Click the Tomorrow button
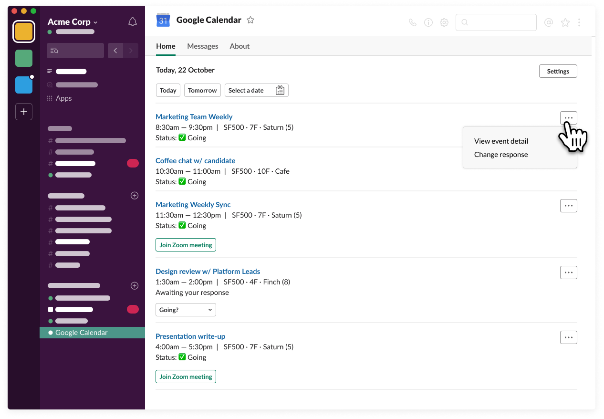The height and width of the screenshot is (419, 604). (x=202, y=90)
